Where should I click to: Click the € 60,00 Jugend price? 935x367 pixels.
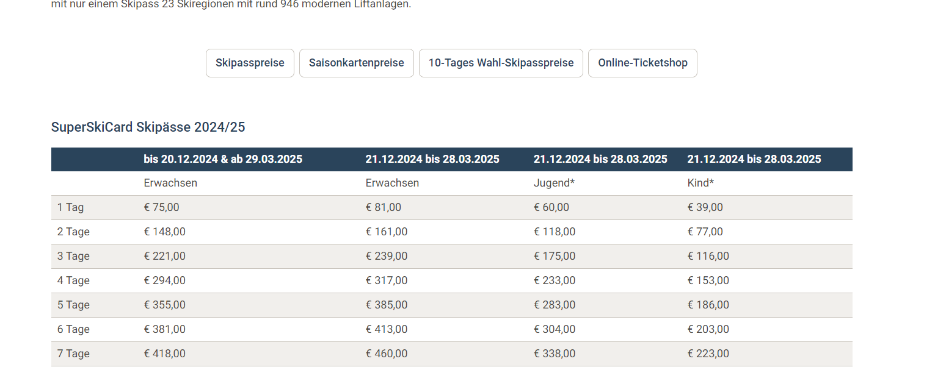(551, 207)
